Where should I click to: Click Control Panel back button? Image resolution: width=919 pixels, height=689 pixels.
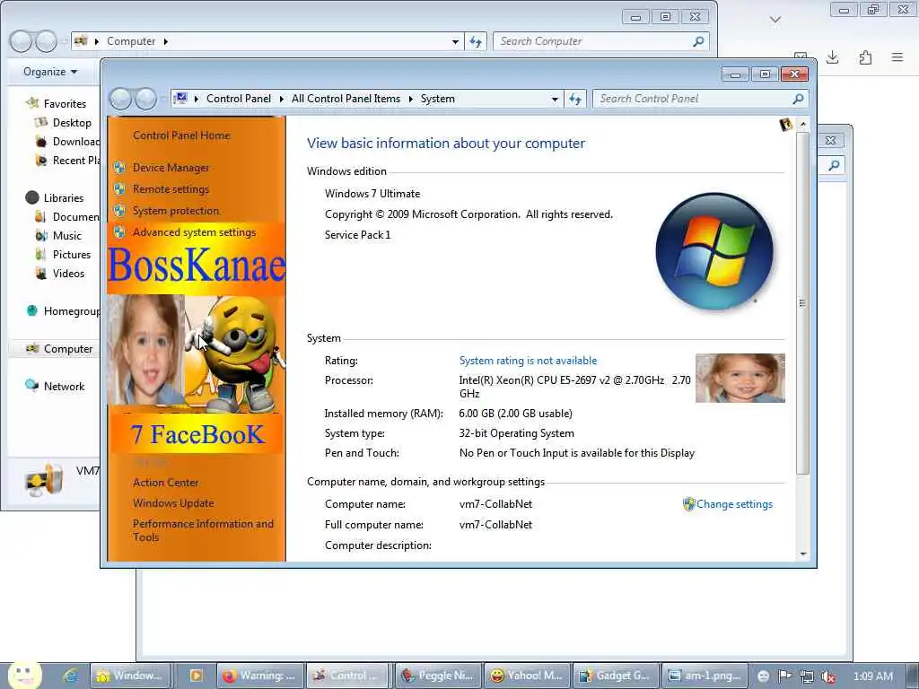tap(121, 99)
